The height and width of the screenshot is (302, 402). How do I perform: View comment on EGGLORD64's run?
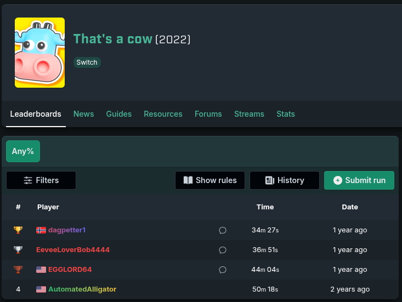coord(223,270)
